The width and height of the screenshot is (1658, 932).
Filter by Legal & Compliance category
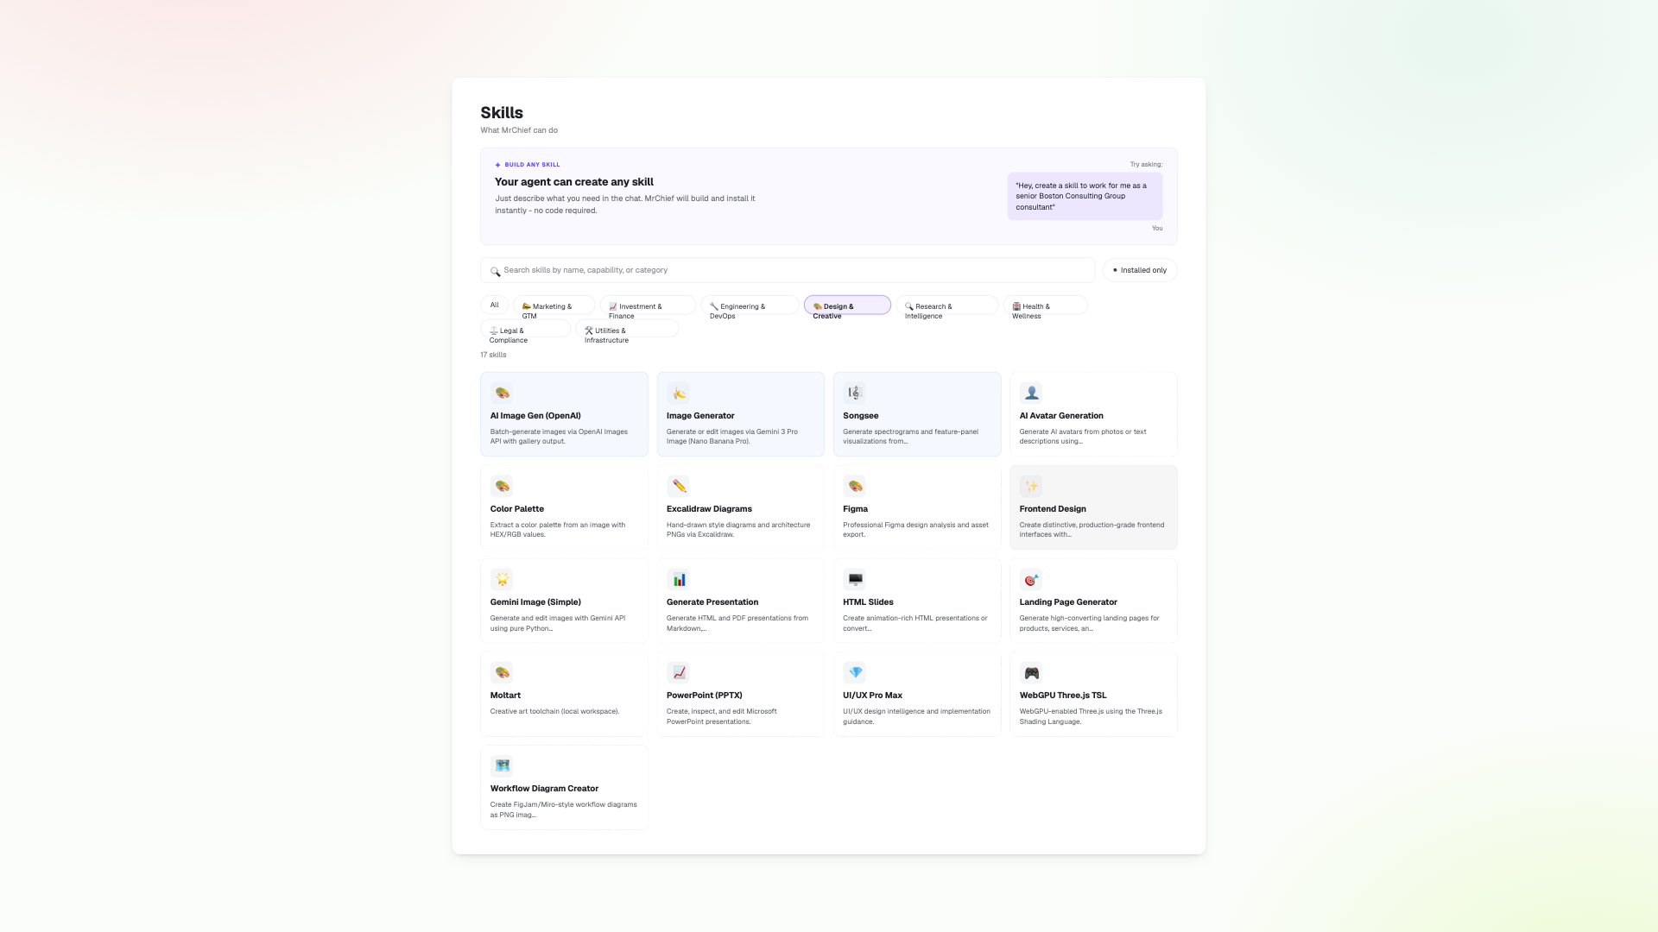tap(526, 330)
